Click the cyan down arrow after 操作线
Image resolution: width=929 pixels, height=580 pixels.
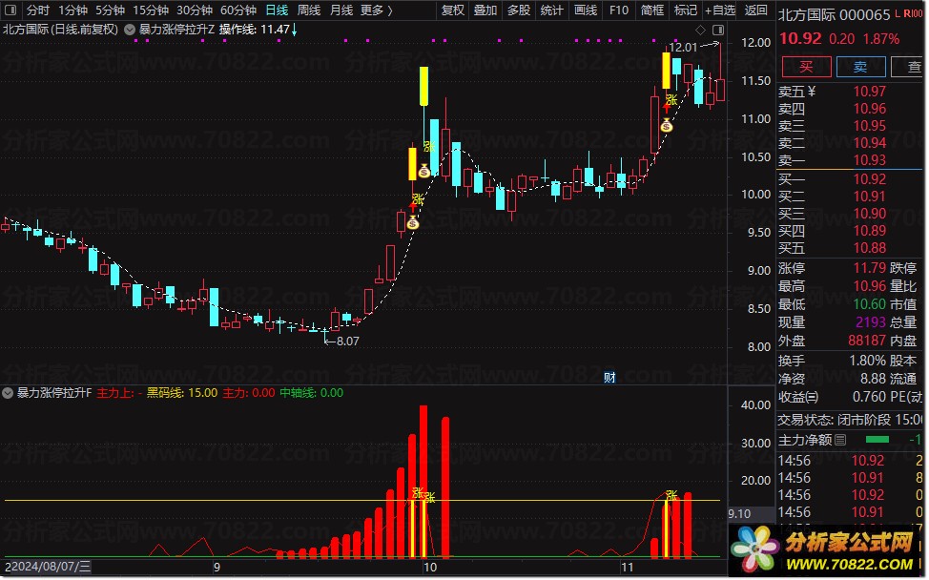tap(295, 30)
